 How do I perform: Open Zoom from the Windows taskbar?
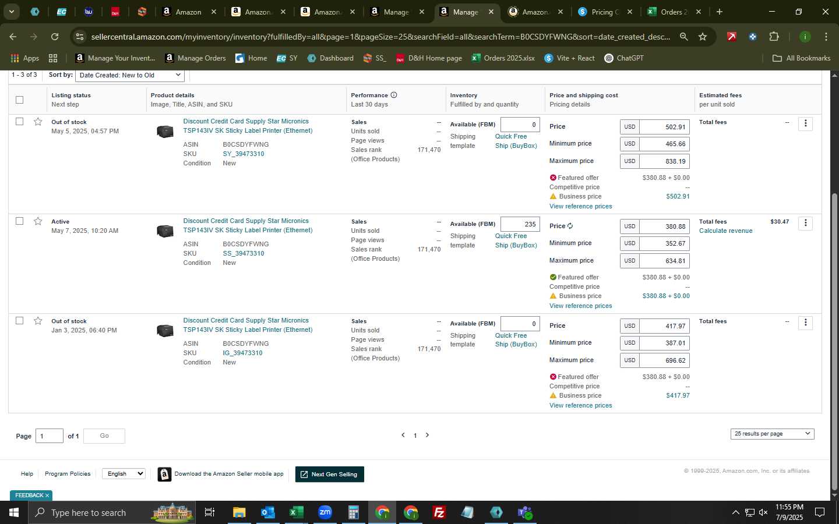325,512
